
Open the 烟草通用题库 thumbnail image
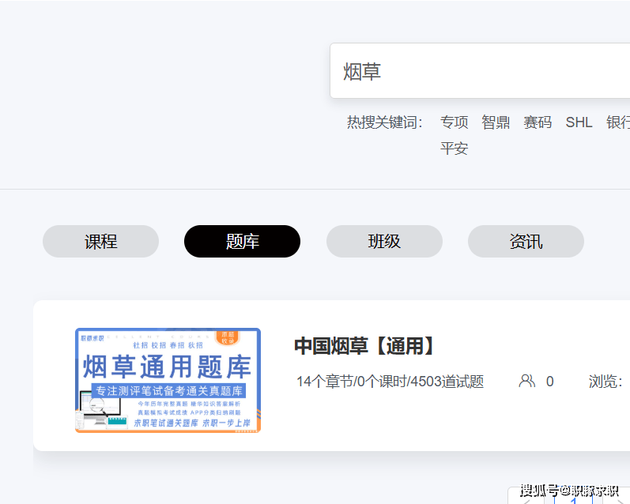pos(168,380)
